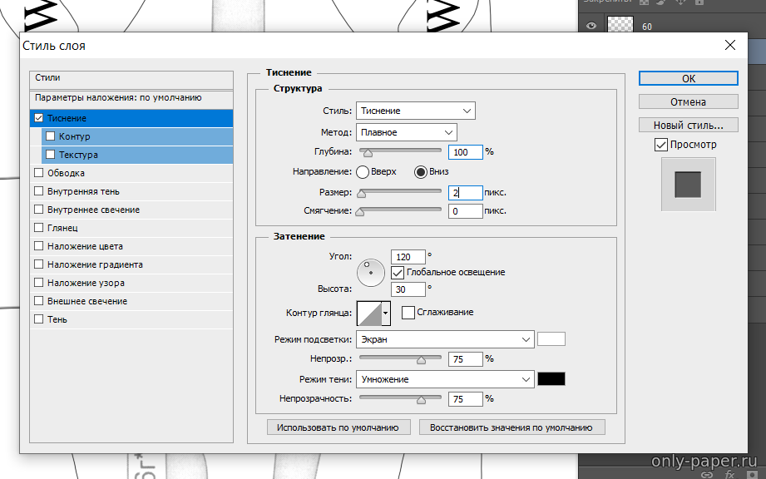Open the Стиль dropdown showing Тиснение
The width and height of the screenshot is (766, 479).
[x=415, y=111]
